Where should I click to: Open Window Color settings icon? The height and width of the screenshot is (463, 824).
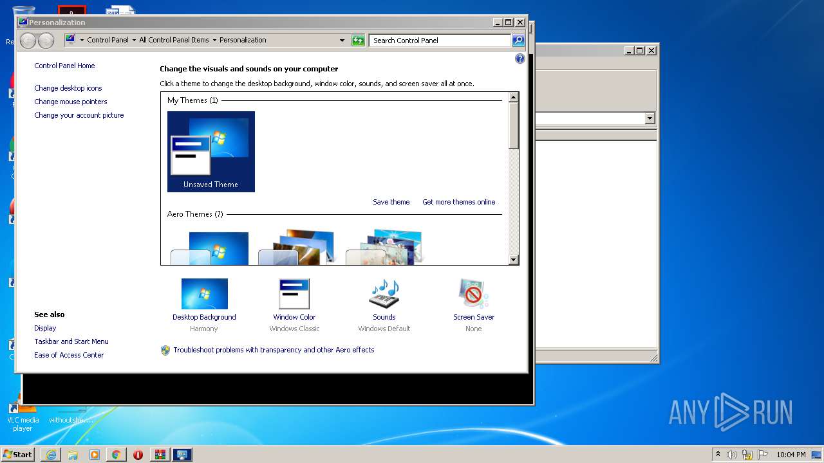[294, 294]
